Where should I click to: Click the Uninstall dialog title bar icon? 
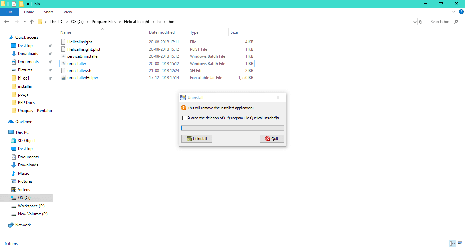183,98
